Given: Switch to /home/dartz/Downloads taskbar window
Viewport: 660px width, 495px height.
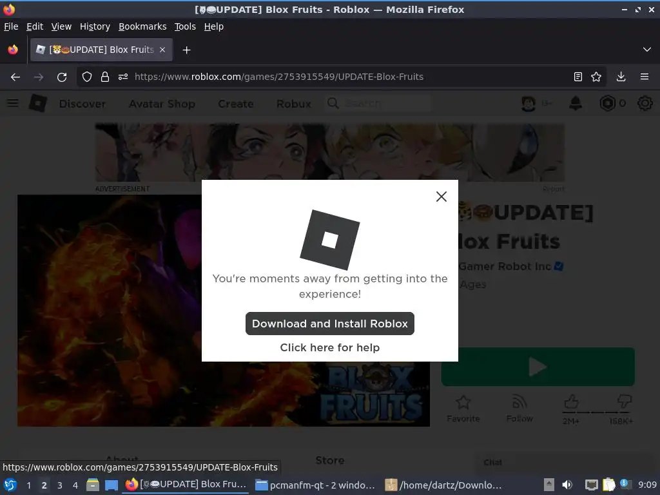Looking at the screenshot, I should 443,485.
